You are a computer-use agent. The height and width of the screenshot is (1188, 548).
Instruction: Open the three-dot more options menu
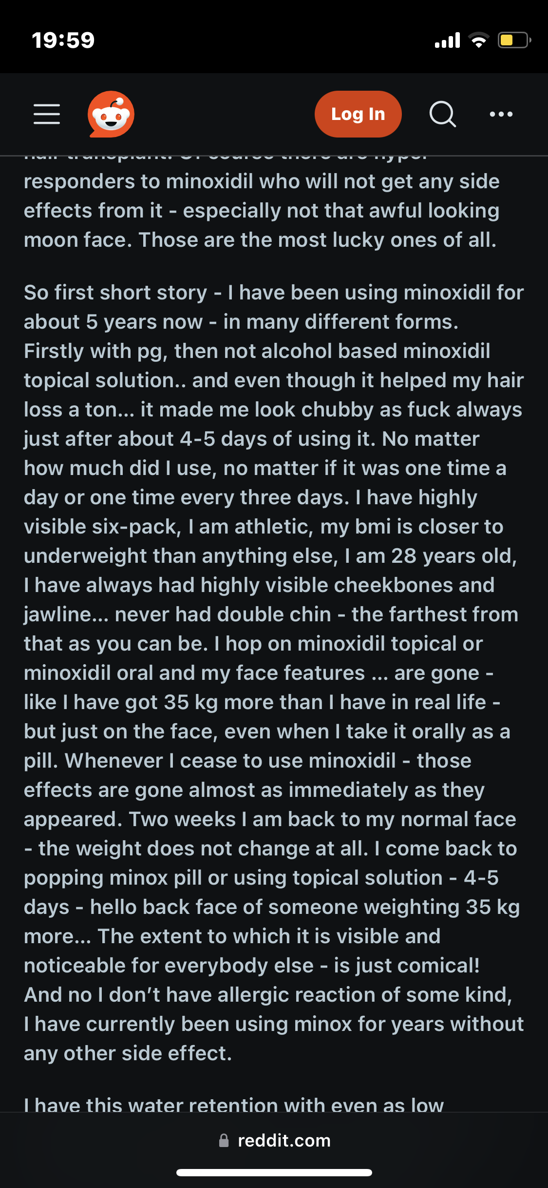pos(501,114)
